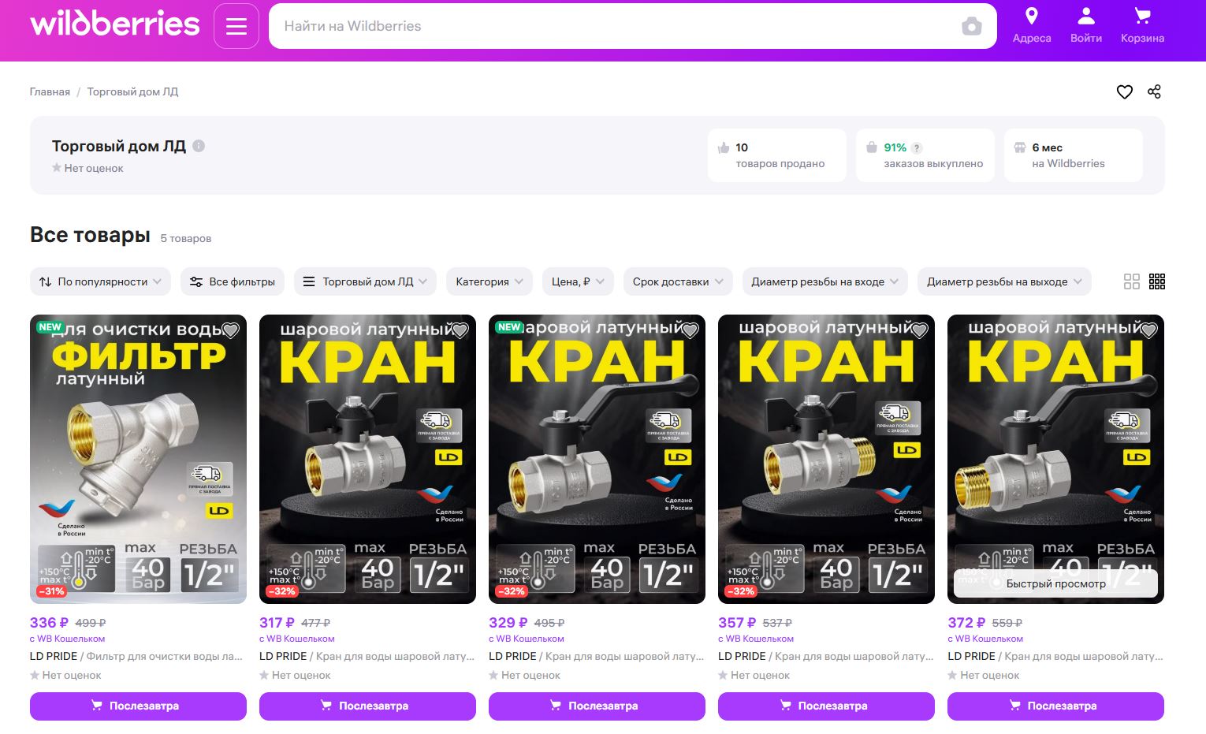Add the 317 ₽ valve to cart

click(367, 706)
